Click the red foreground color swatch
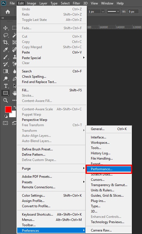 coord(8,109)
